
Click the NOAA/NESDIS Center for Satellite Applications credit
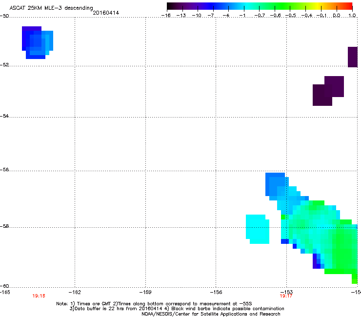pyautogui.click(x=211, y=314)
